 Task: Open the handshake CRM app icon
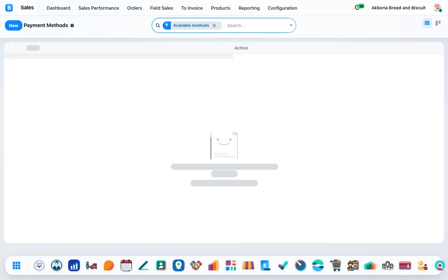pyautogui.click(x=196, y=265)
